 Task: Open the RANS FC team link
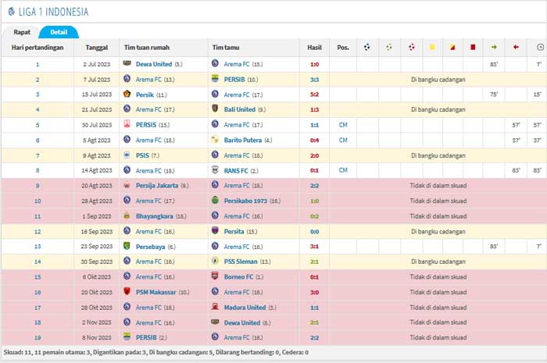[x=236, y=171]
